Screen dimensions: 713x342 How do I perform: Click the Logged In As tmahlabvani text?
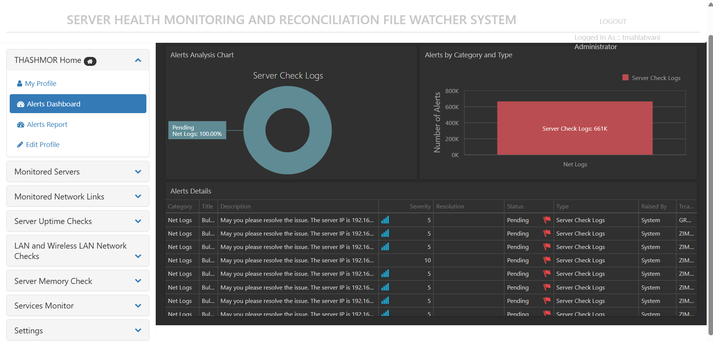617,38
